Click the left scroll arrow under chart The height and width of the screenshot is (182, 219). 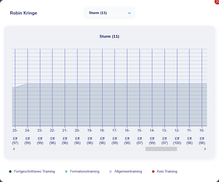pyautogui.click(x=14, y=149)
